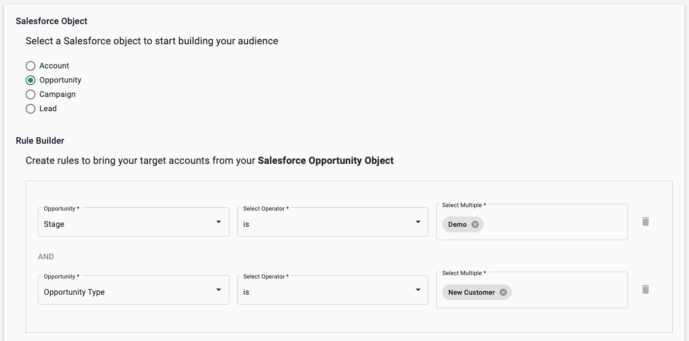This screenshot has height=341, width=689.
Task: Open the Opportunity Type field dropdown
Action: (133, 290)
